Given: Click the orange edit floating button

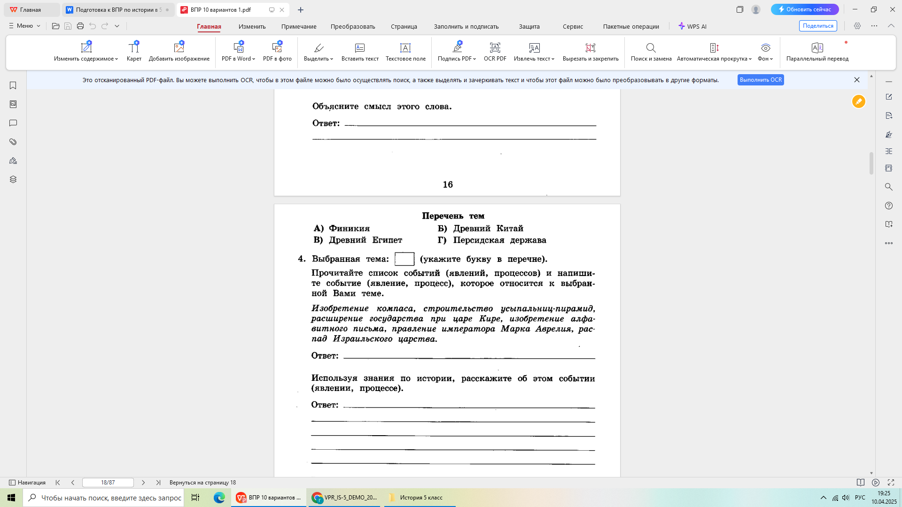Looking at the screenshot, I should coord(859,101).
